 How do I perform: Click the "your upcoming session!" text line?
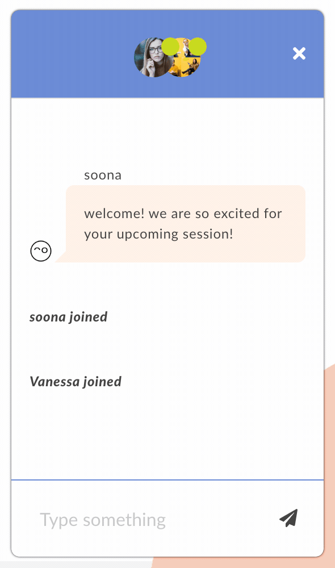pyautogui.click(x=158, y=234)
